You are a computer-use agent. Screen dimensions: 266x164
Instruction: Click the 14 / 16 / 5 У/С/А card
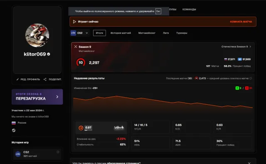point(150,127)
